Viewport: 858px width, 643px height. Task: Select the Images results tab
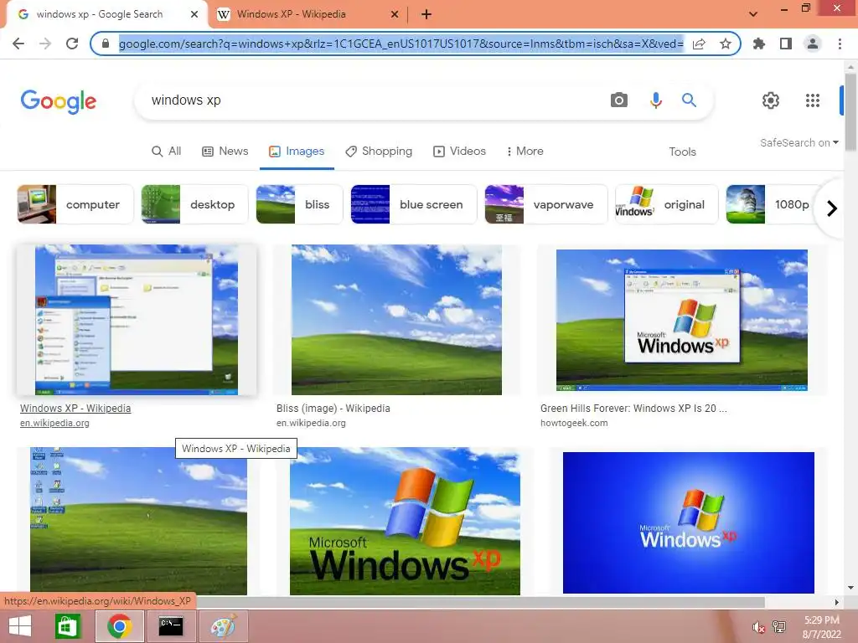297,151
